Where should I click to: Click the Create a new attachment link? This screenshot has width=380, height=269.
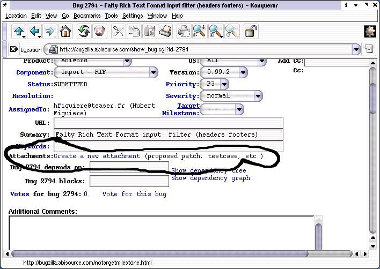click(x=97, y=156)
